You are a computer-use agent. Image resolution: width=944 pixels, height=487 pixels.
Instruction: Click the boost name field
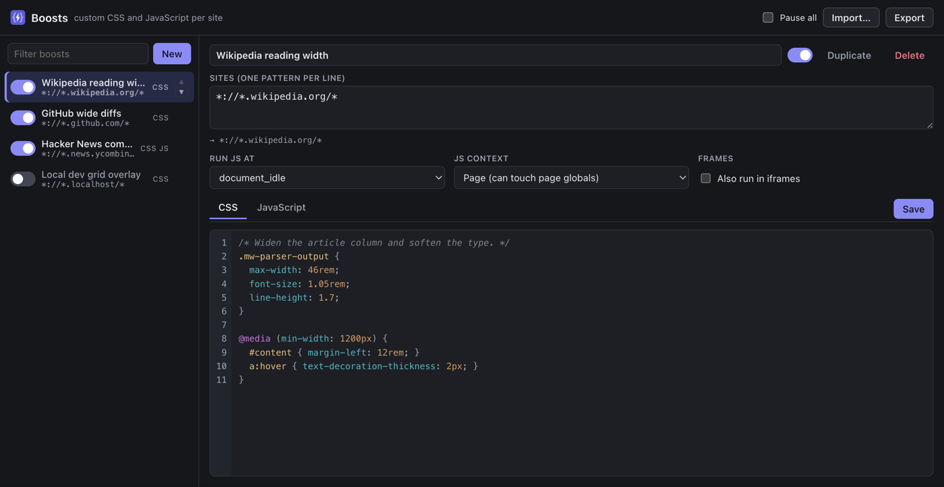496,55
